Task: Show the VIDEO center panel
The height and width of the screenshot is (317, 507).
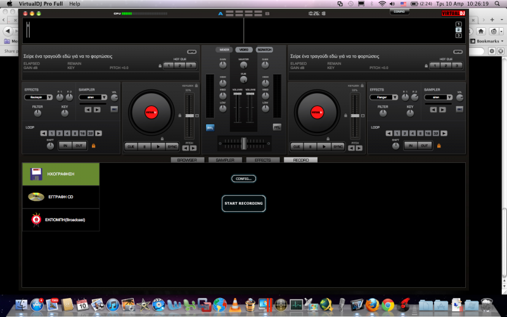Action: [x=244, y=50]
